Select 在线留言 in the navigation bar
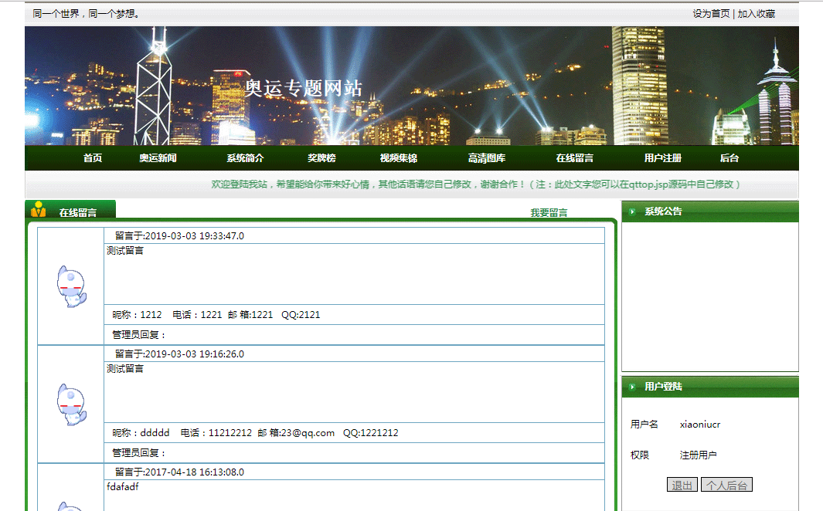The width and height of the screenshot is (823, 511). (575, 158)
